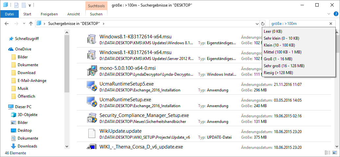
Task: Click the navigation pane scrollbar down arrow
Action: tap(67, 146)
